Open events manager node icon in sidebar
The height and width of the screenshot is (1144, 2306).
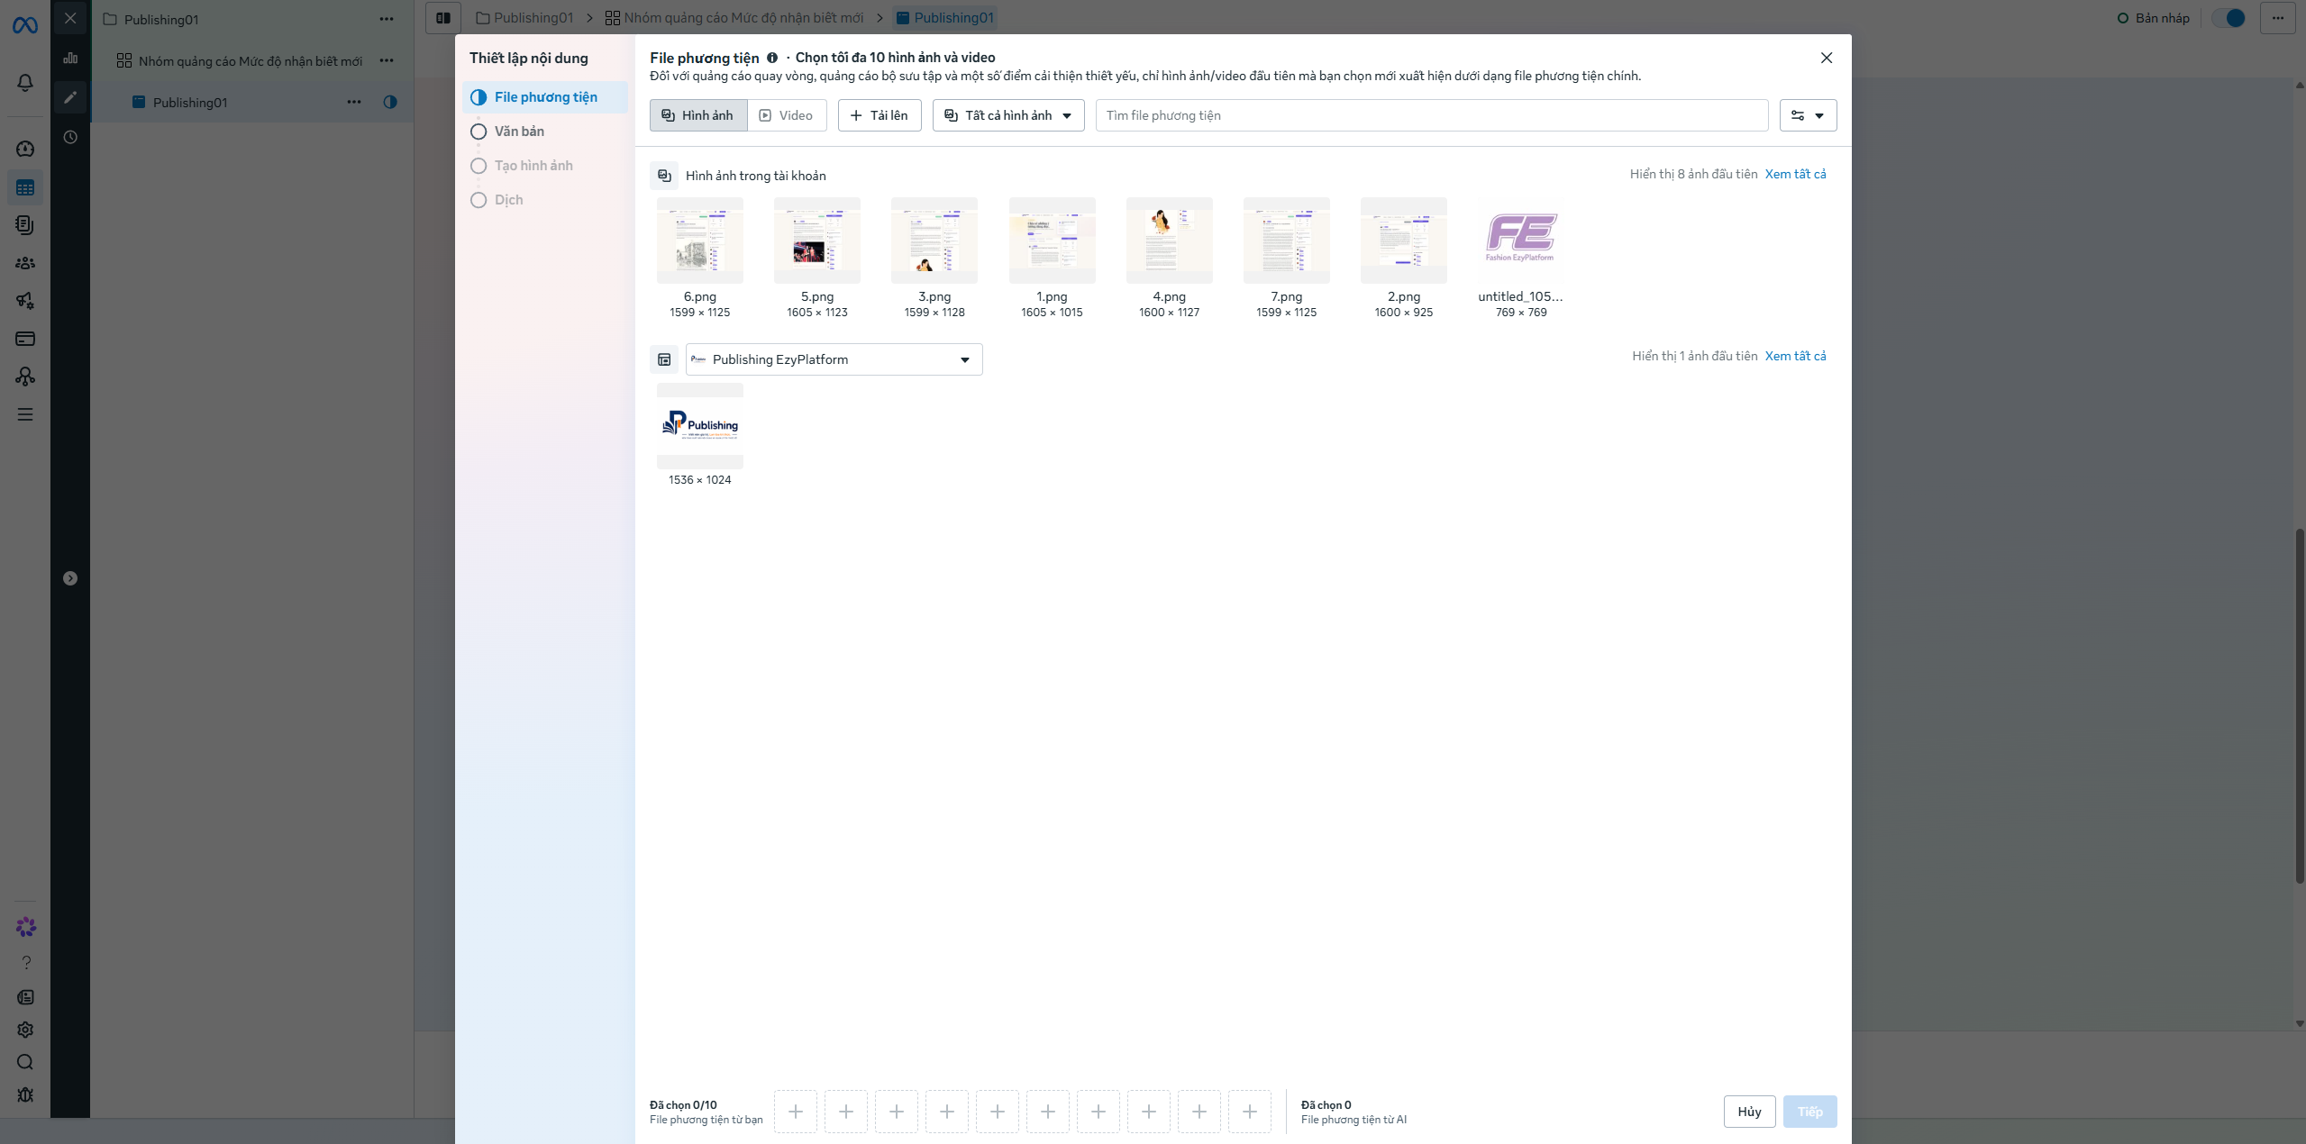tap(25, 377)
